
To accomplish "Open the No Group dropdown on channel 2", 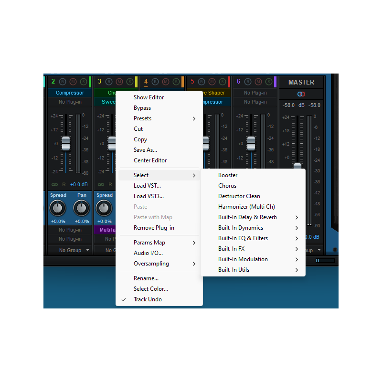I will pyautogui.click(x=70, y=250).
